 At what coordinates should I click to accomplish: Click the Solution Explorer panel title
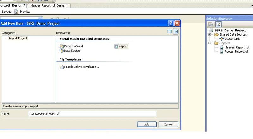click(219, 19)
